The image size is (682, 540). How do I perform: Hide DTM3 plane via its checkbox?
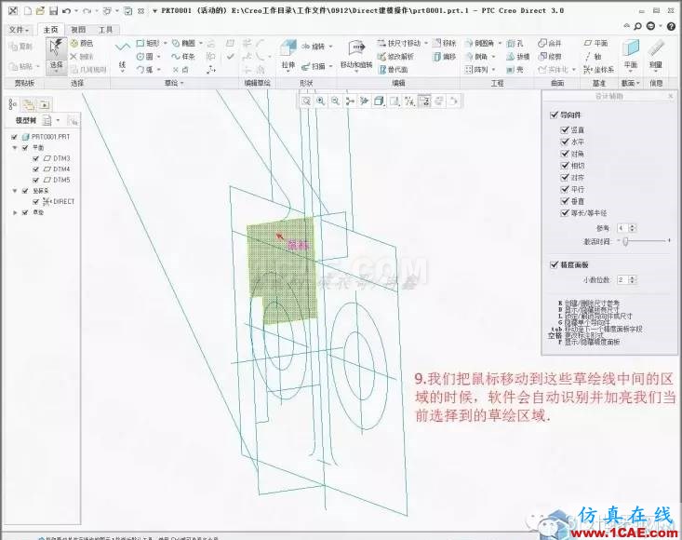coord(36,158)
